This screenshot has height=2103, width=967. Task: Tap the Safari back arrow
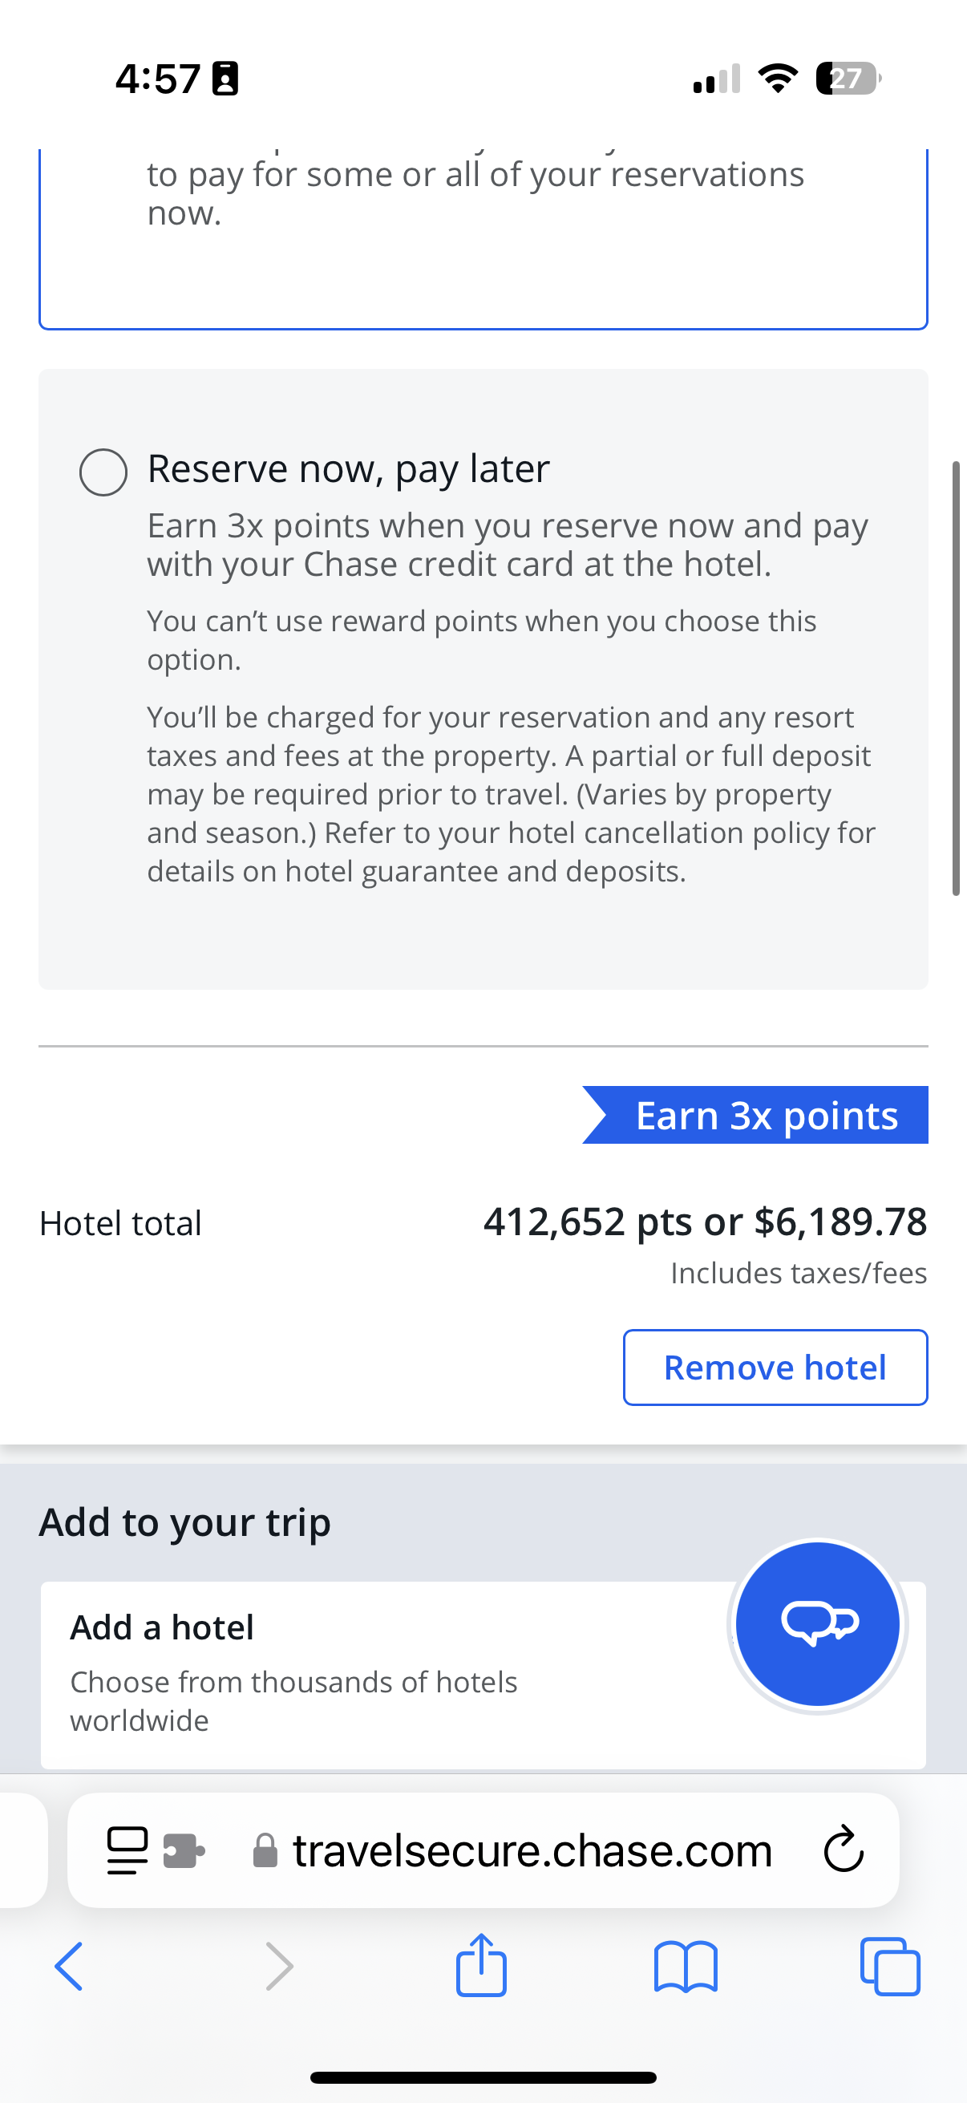click(x=70, y=1966)
